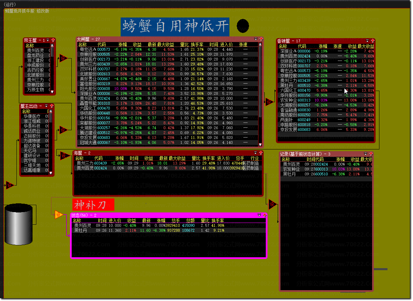This screenshot has width=413, height=301.
Task: Select 华康医疗 in 蟹王出动 list
Action: click(35, 116)
